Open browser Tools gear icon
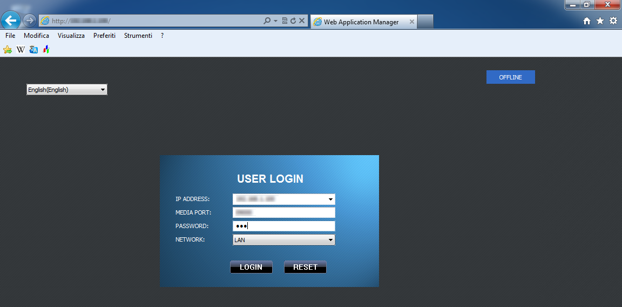This screenshot has height=307, width=622. [x=613, y=21]
